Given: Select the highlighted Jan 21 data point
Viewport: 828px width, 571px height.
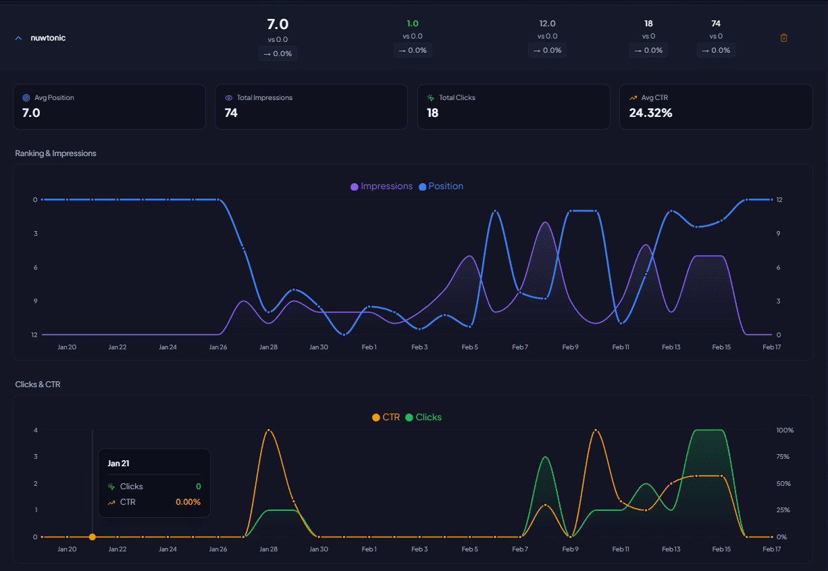Looking at the screenshot, I should click(x=92, y=537).
